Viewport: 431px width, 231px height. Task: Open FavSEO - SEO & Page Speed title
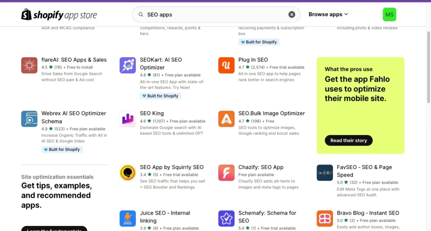[364, 171]
